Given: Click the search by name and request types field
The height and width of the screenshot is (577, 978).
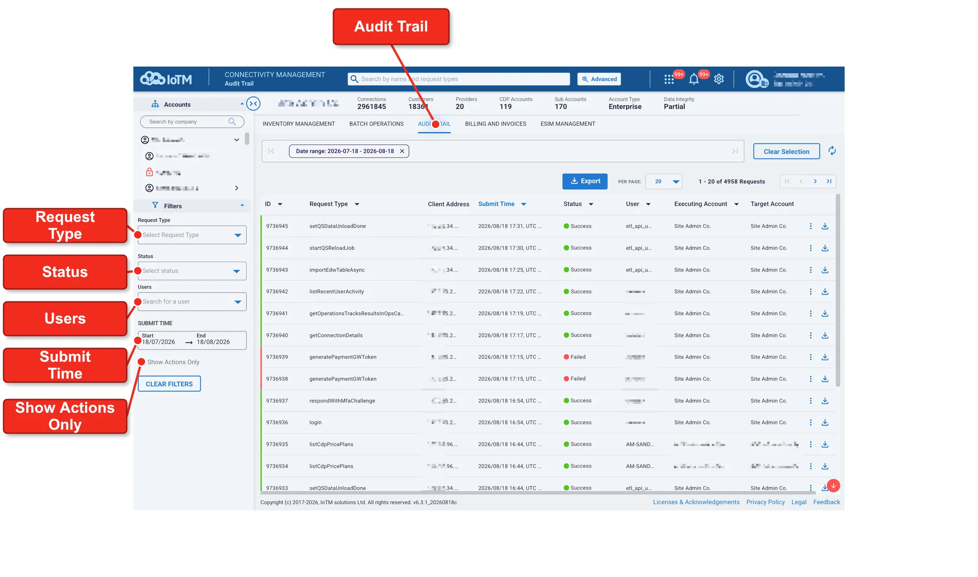Looking at the screenshot, I should pos(459,79).
